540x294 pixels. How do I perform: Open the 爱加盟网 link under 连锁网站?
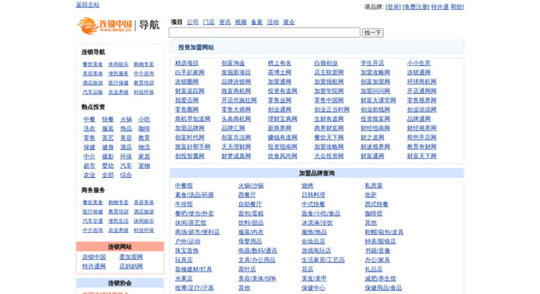tap(131, 257)
